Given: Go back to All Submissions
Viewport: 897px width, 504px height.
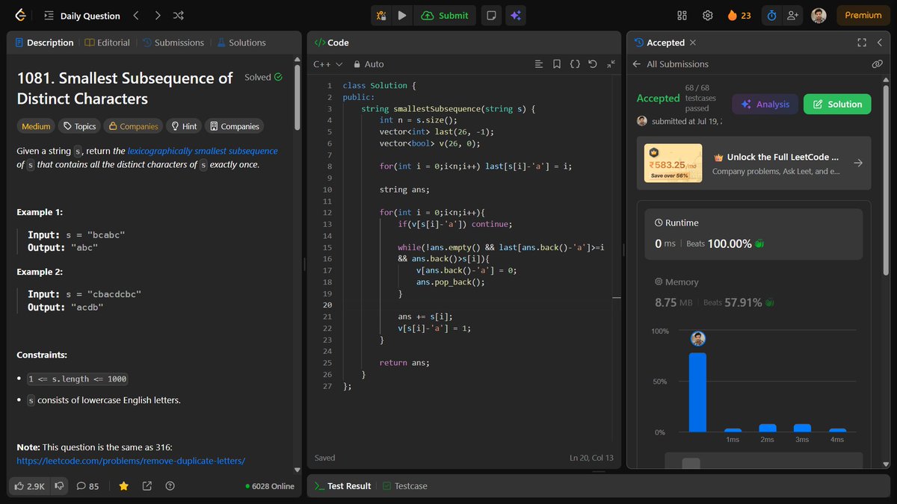Looking at the screenshot, I should coord(671,64).
